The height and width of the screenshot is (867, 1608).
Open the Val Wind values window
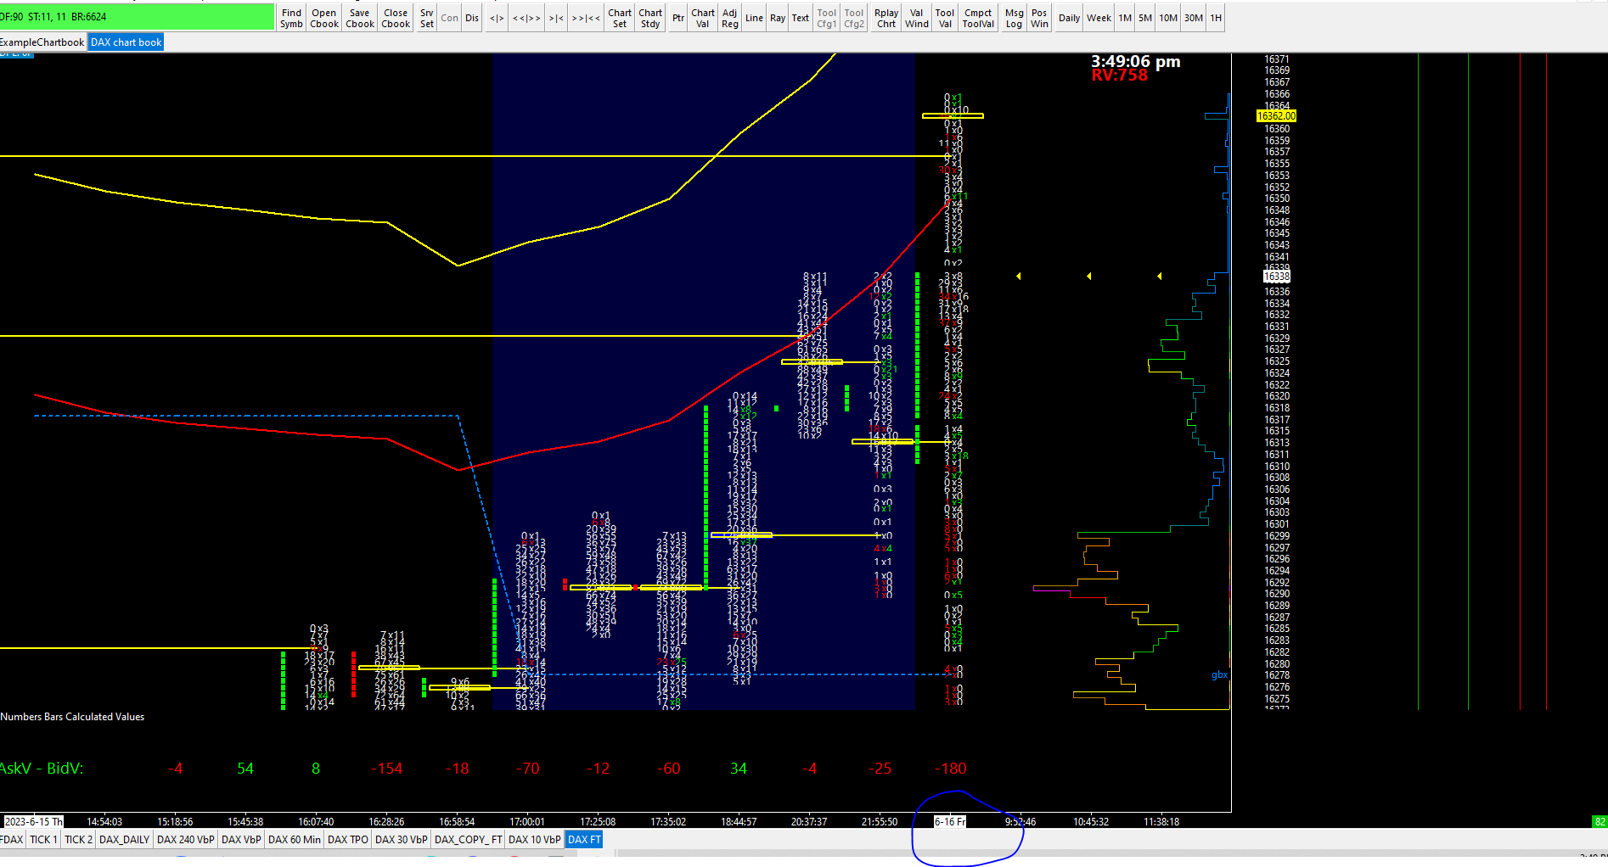pyautogui.click(x=917, y=18)
